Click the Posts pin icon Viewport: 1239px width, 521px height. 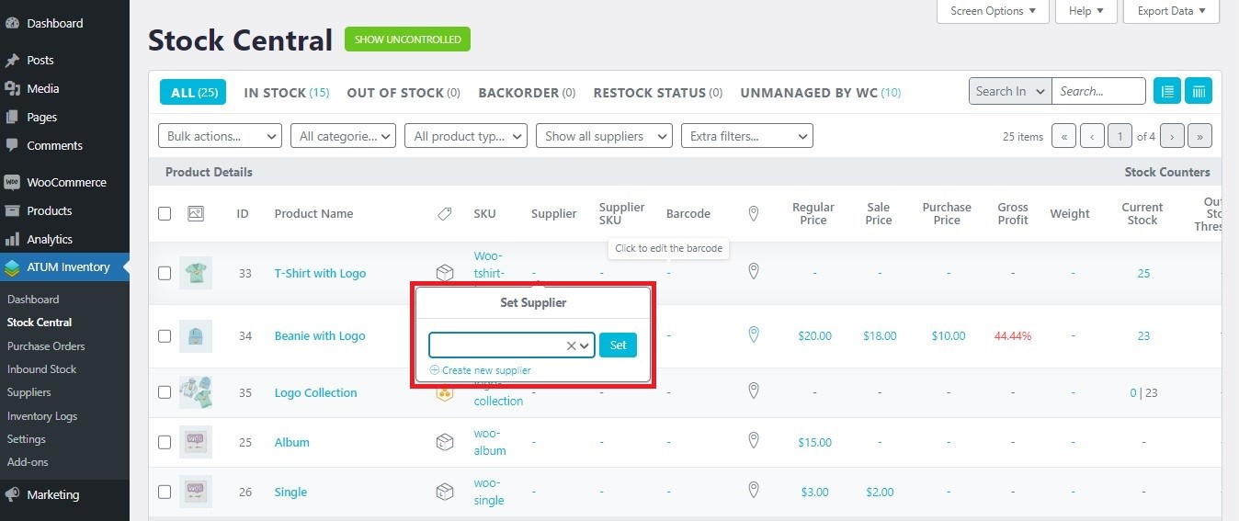[x=12, y=60]
